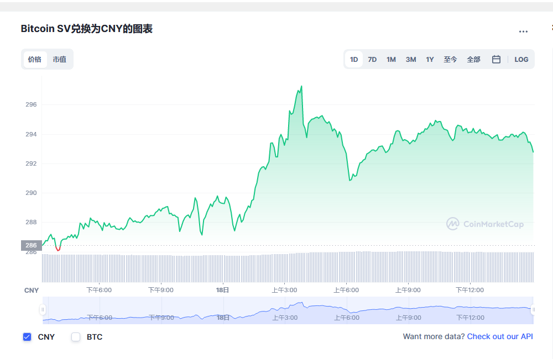The width and height of the screenshot is (553, 359).
Task: Uncheck the CNY currency checkbox
Action: click(27, 337)
